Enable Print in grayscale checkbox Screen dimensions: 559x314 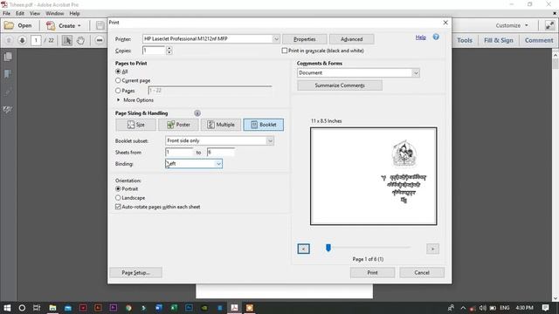pos(285,51)
